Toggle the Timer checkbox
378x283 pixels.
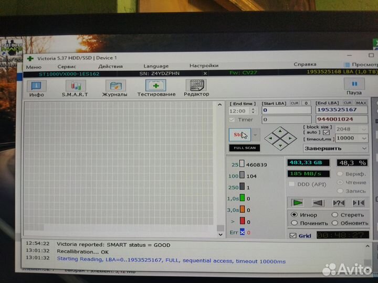click(233, 119)
